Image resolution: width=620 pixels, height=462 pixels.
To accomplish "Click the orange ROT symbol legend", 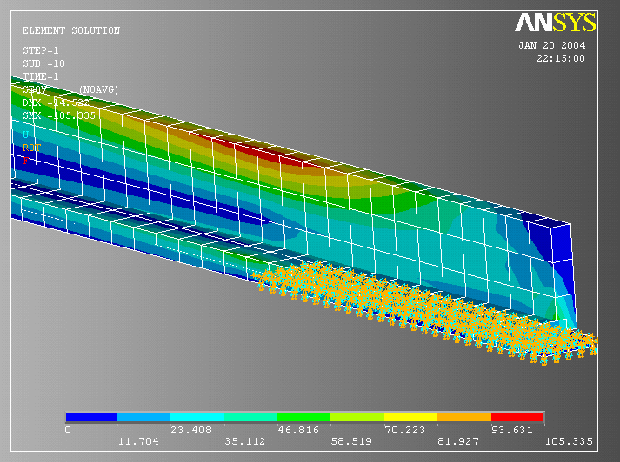I will [x=31, y=148].
